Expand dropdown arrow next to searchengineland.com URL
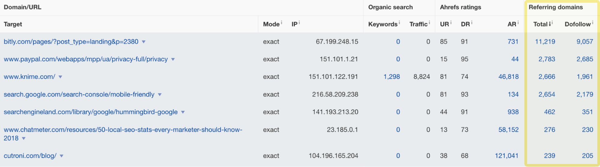The width and height of the screenshot is (600, 167). pyautogui.click(x=183, y=112)
